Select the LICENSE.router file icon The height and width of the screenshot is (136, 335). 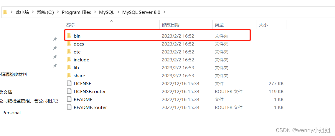click(x=69, y=91)
